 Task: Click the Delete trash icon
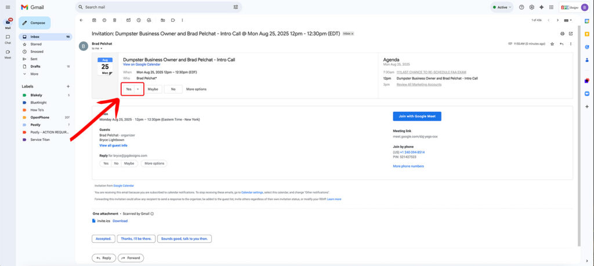coord(115,20)
